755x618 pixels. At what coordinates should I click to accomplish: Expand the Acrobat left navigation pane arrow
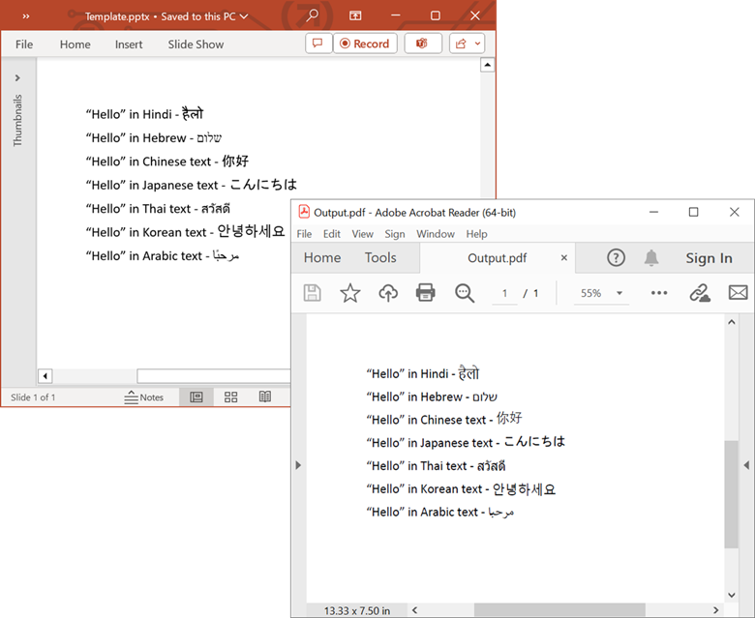(x=298, y=465)
